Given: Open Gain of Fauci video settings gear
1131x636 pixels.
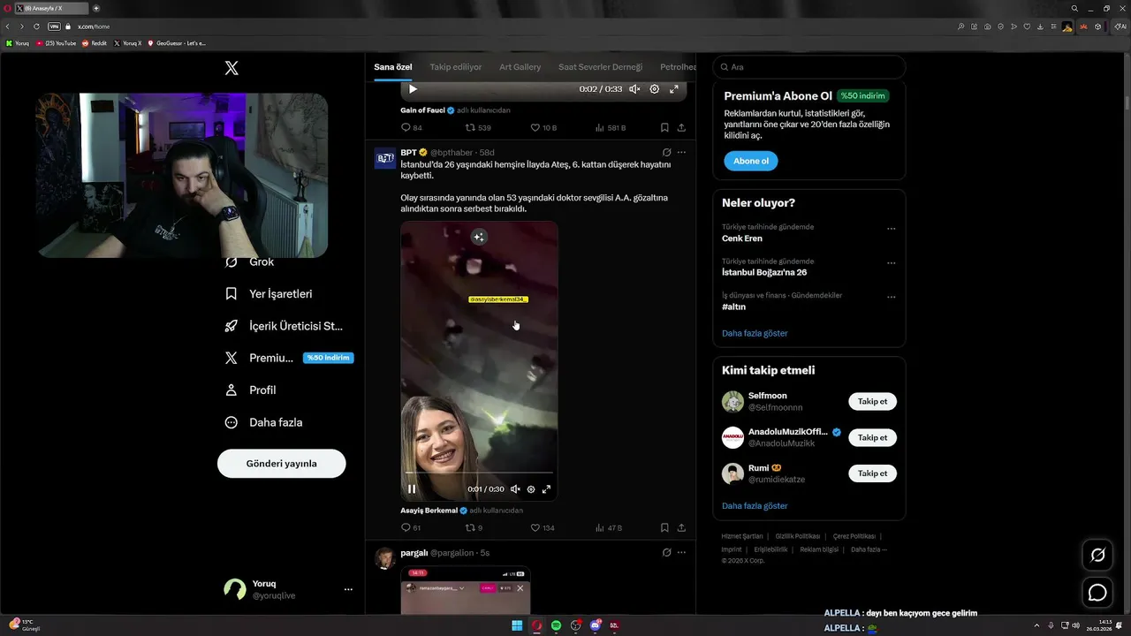Looking at the screenshot, I should [655, 89].
